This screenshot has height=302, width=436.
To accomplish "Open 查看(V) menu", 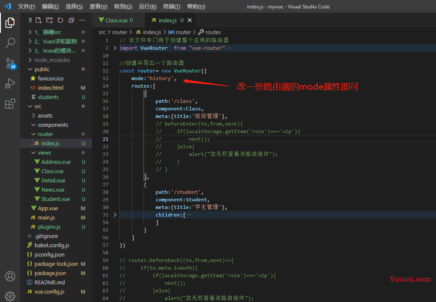I will [x=98, y=6].
